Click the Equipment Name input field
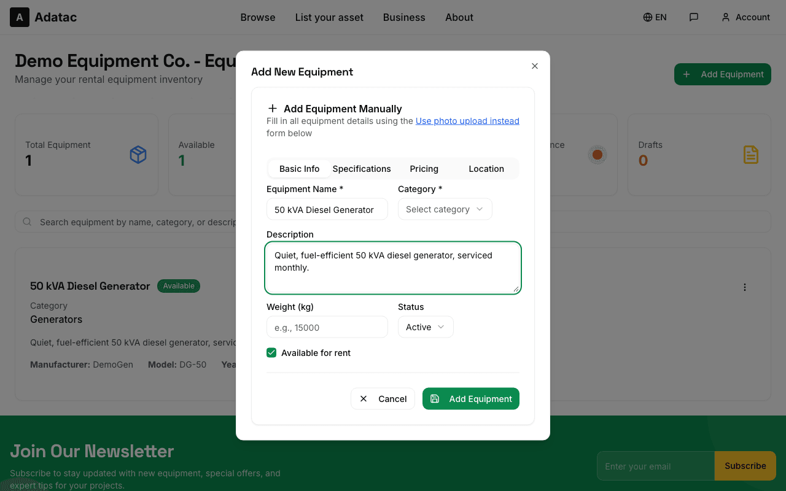The image size is (786, 491). (327, 209)
